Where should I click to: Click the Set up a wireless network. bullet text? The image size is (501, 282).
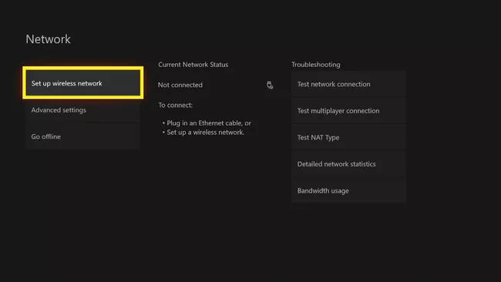206,133
